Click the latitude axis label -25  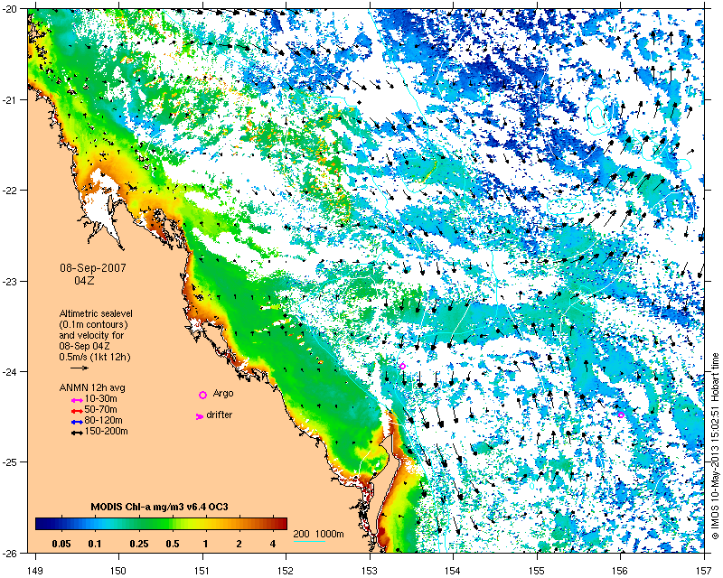[11, 462]
